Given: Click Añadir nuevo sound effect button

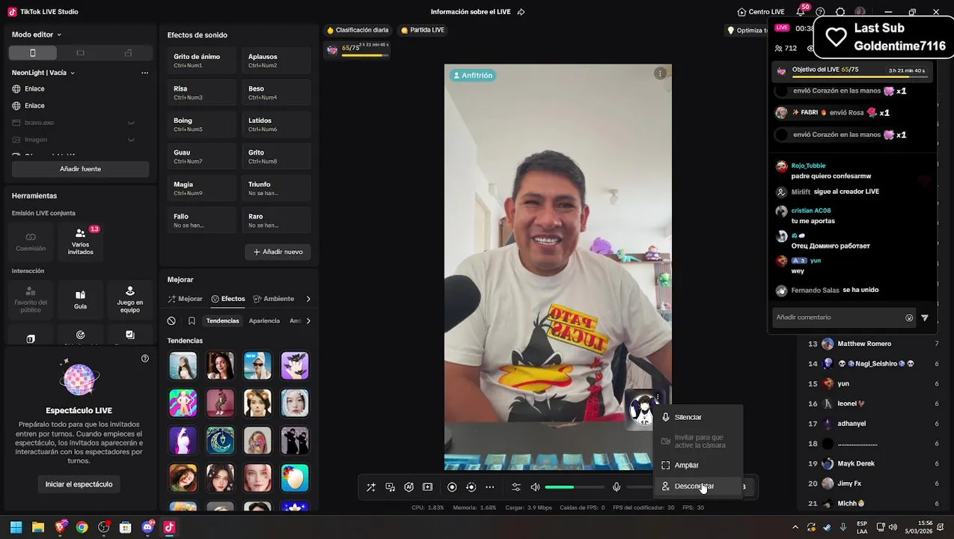Looking at the screenshot, I should click(278, 252).
